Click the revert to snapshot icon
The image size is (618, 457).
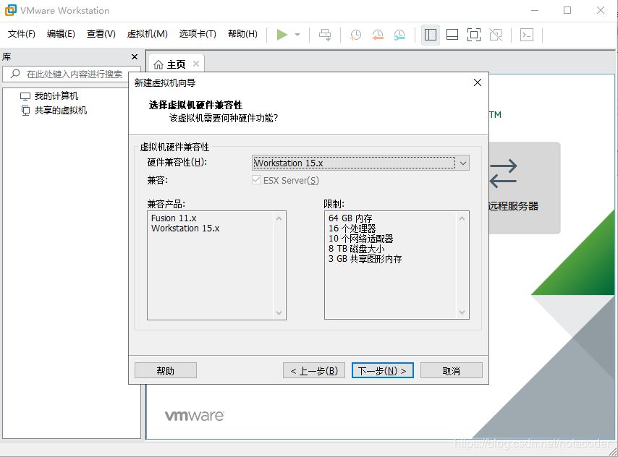378,35
